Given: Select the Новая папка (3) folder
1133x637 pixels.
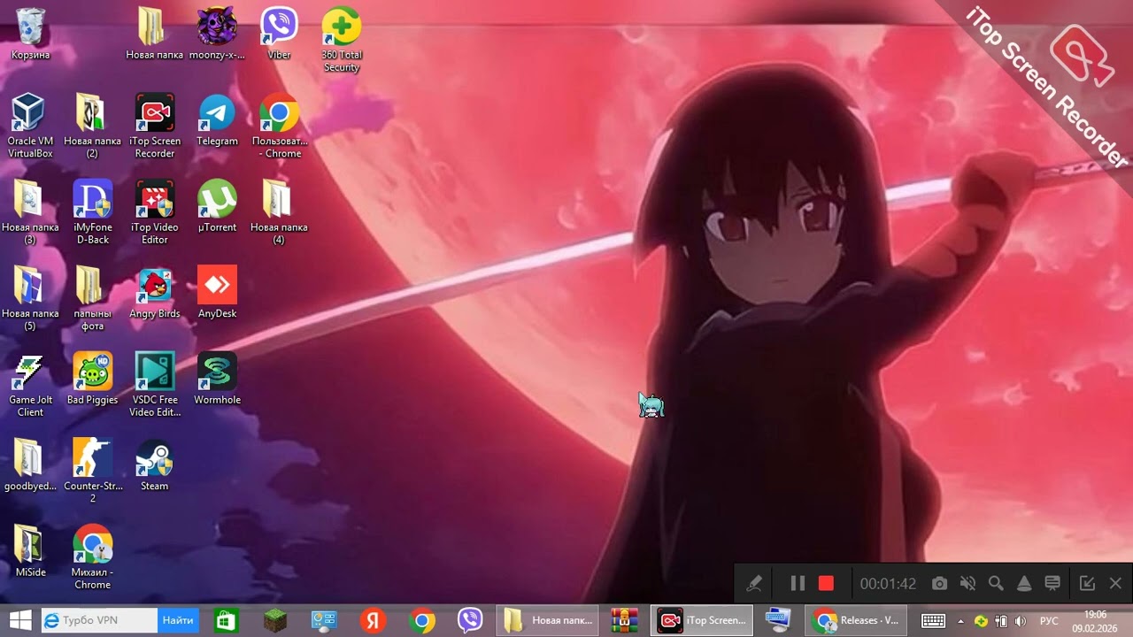Looking at the screenshot, I should 30,212.
